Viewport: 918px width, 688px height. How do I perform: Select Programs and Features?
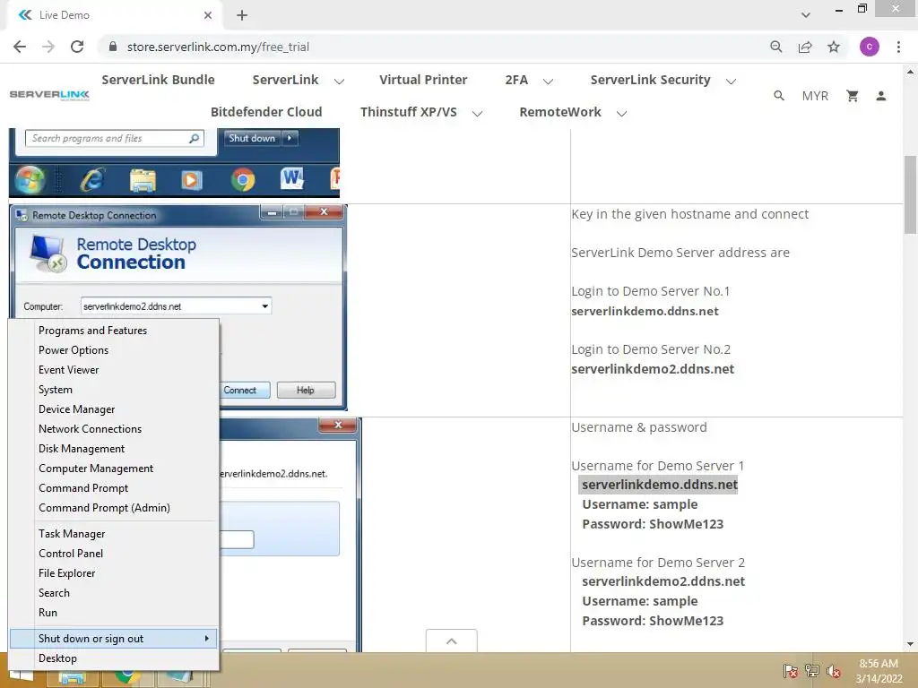point(114,331)
